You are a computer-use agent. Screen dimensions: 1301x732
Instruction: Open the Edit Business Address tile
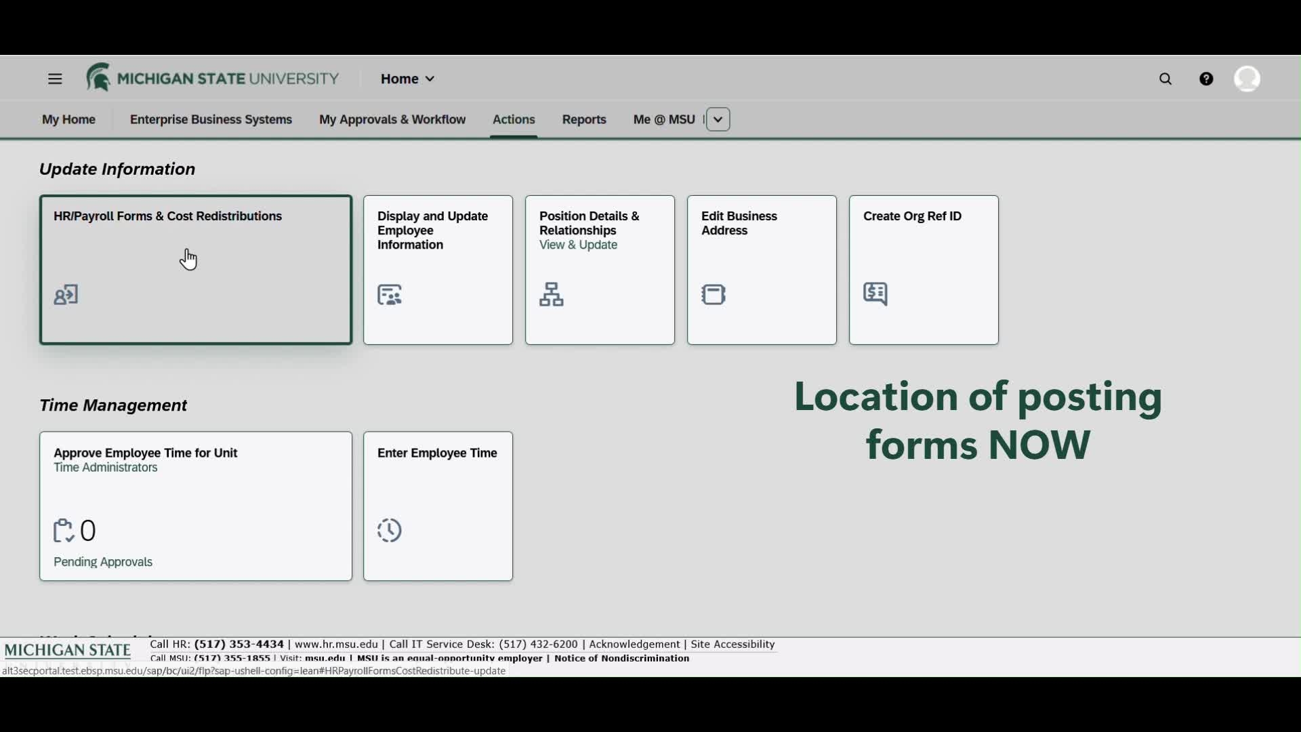pos(762,270)
